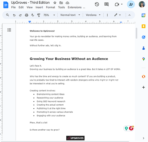This screenshot has width=148, height=142.
Task: Activate the paint format roller
Action: tap(39, 15)
